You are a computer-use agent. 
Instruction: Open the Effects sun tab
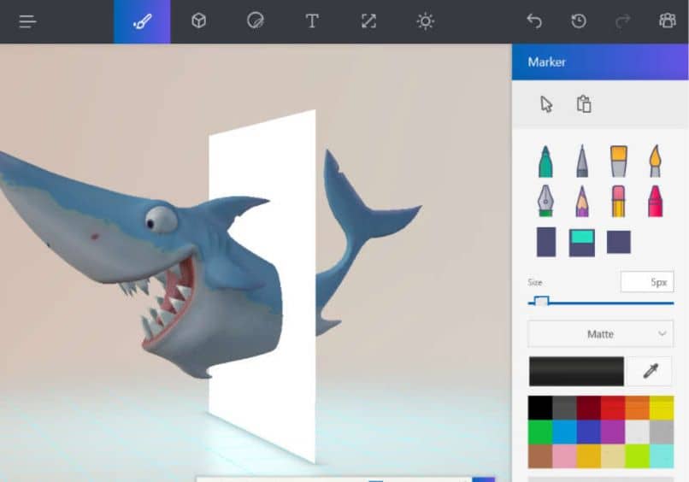point(426,21)
